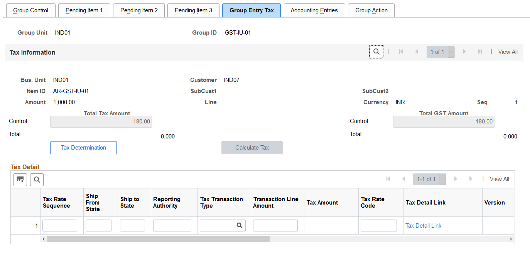Go to first row in Tax Information
Viewport: 530px width, 253px height.
point(401,52)
